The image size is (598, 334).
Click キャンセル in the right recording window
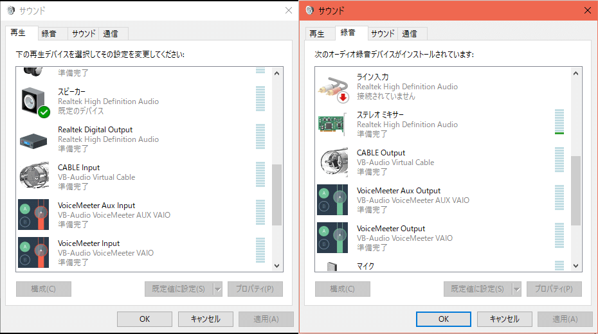(x=505, y=319)
